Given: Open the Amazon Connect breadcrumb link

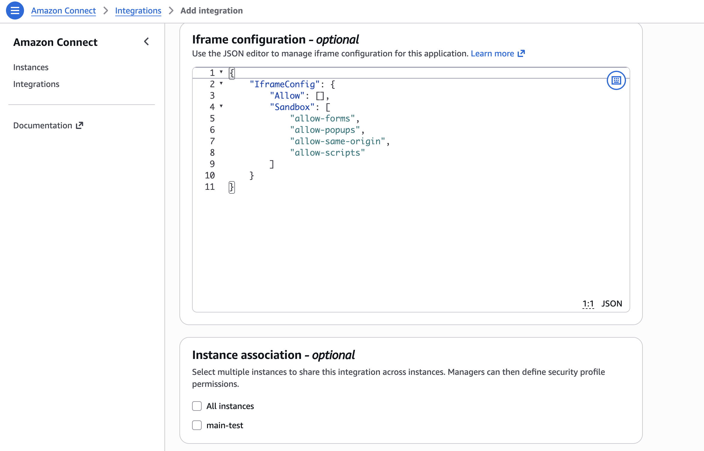Looking at the screenshot, I should pos(63,10).
